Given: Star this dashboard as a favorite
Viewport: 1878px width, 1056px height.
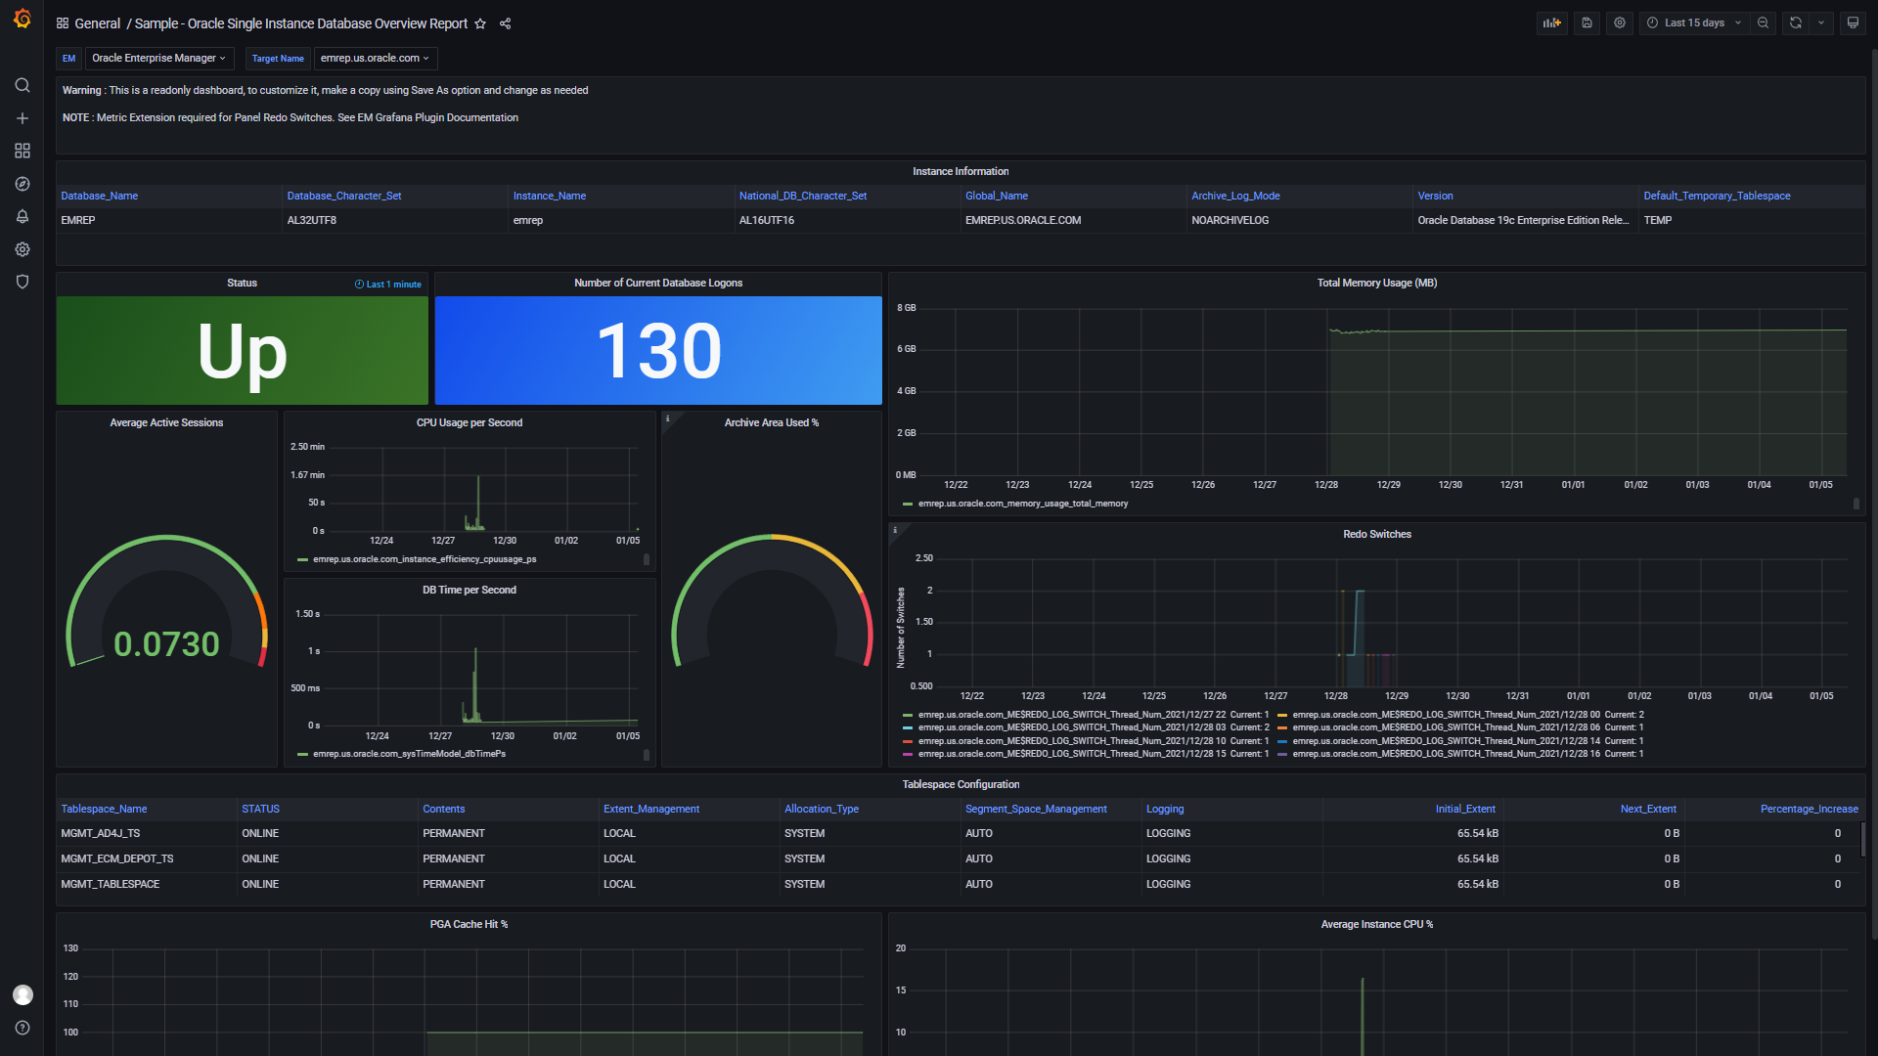Looking at the screenshot, I should coord(480,23).
